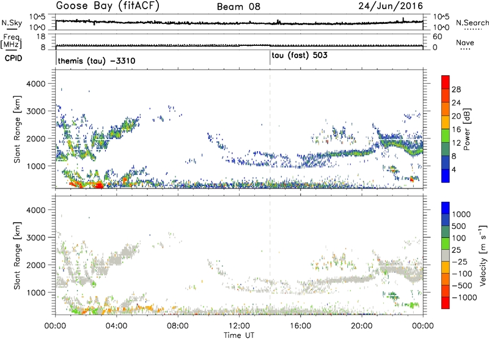
Task: Click the noise trace in the N.Sky panel
Action: click(239, 23)
